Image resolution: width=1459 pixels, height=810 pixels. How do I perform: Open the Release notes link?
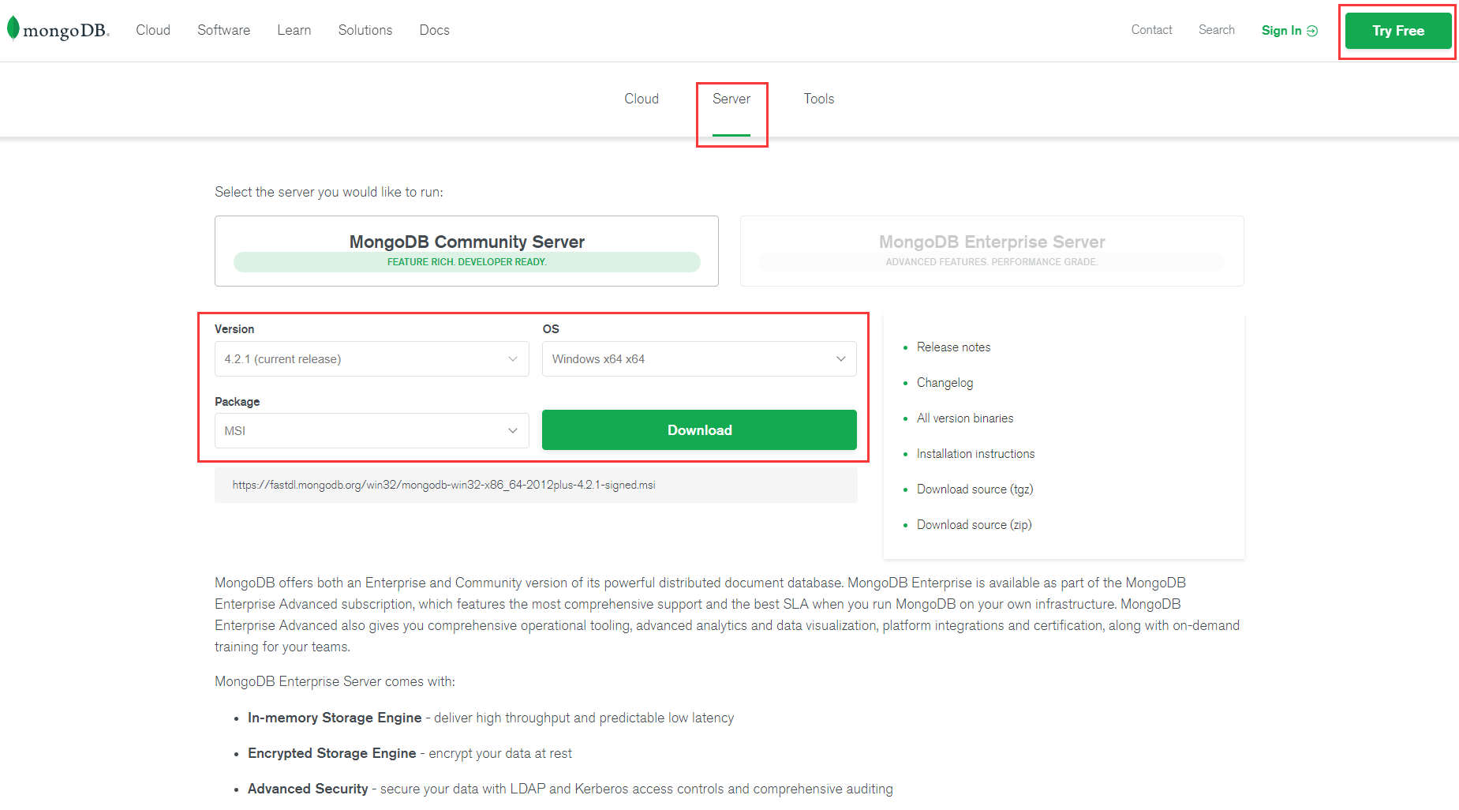[x=953, y=347]
